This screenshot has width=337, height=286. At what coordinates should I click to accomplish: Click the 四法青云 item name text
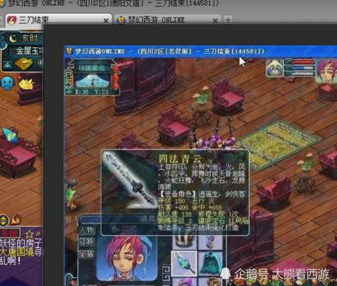tap(180, 159)
